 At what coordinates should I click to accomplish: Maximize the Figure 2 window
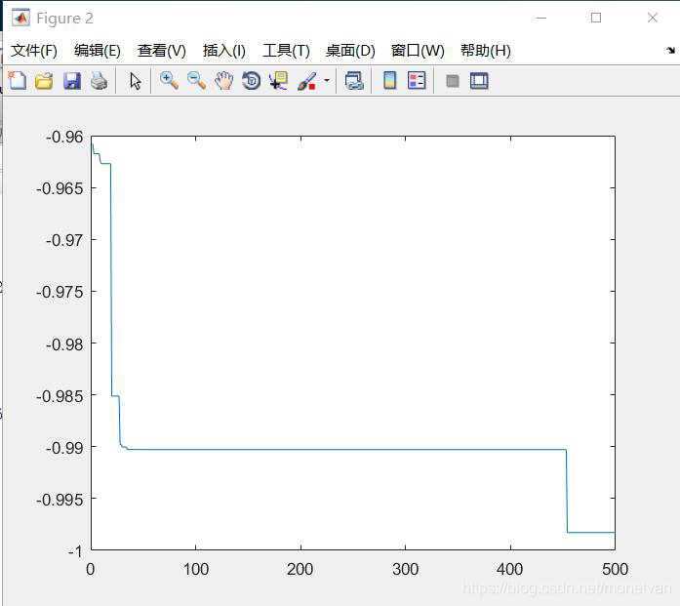click(596, 18)
